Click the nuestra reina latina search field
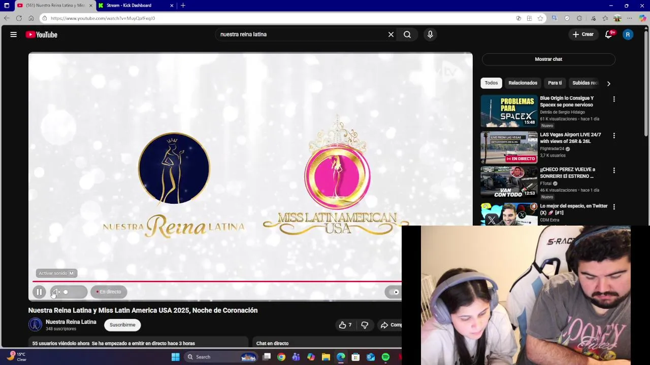Image resolution: width=650 pixels, height=365 pixels. [x=302, y=34]
